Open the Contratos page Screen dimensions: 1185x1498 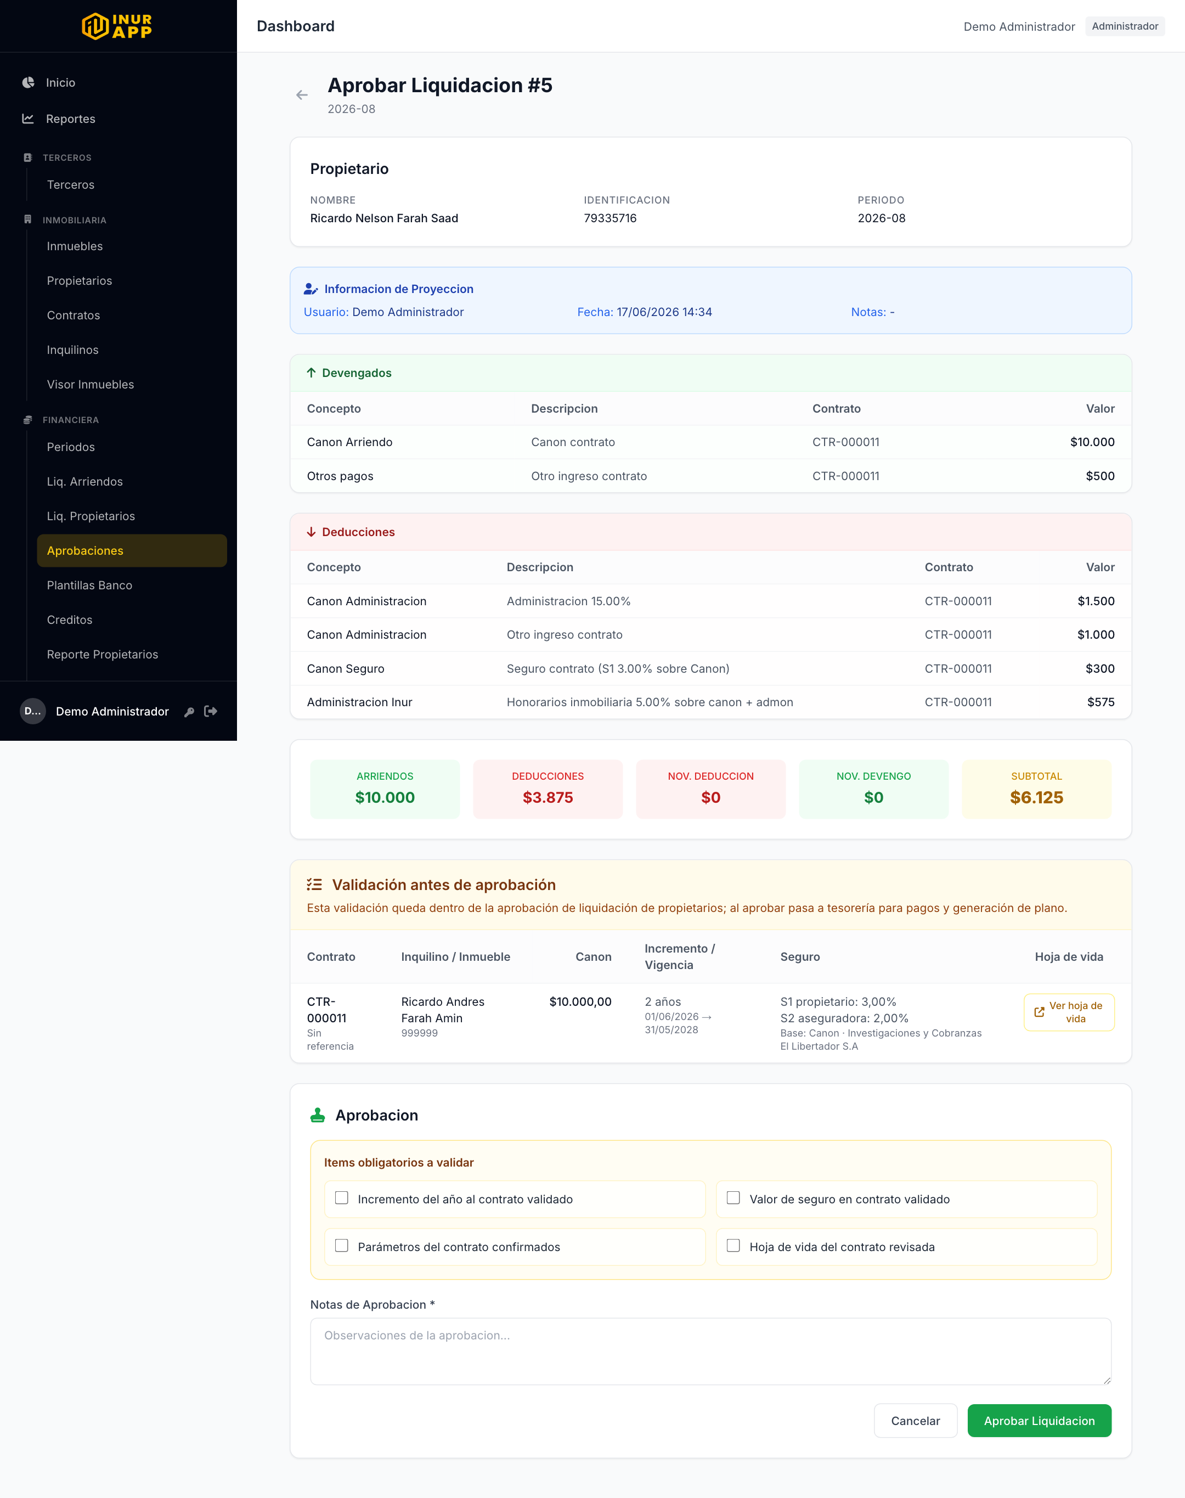[x=132, y=316]
